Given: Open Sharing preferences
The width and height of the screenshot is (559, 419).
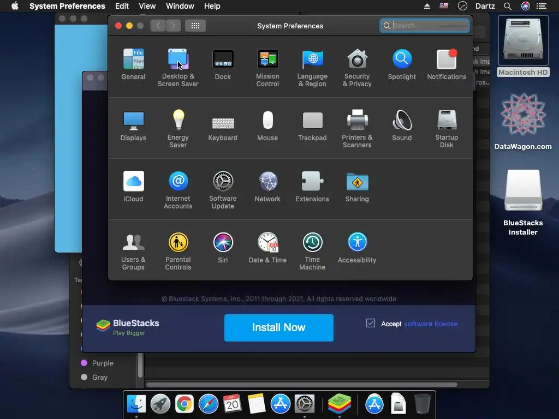Looking at the screenshot, I should click(x=357, y=187).
